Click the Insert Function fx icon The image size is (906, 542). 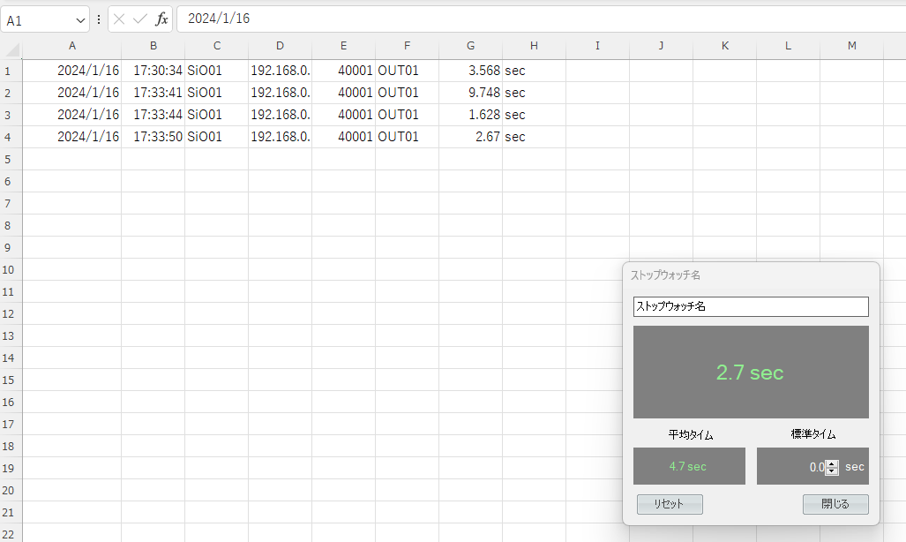161,19
